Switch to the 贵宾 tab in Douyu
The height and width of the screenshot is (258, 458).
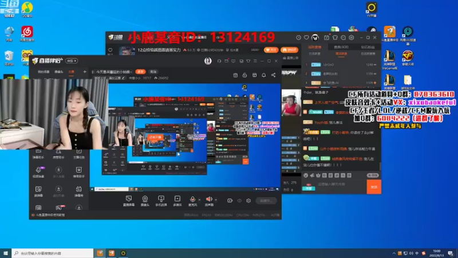point(341,47)
